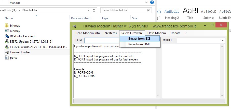Click the breadcrumb arrow before New folder

(19, 10)
